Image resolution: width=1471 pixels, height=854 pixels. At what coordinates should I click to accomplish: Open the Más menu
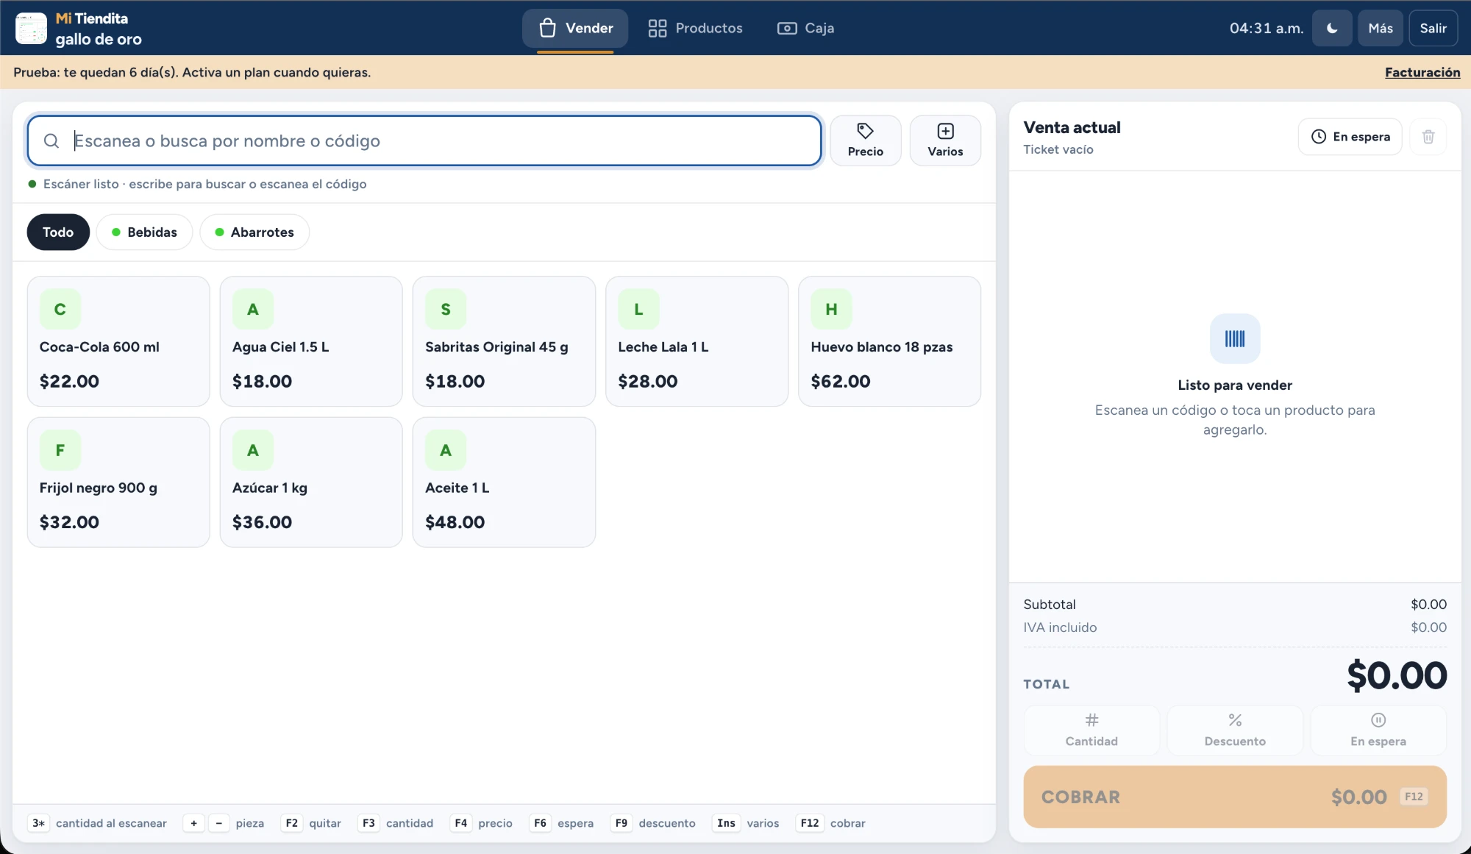pos(1381,28)
